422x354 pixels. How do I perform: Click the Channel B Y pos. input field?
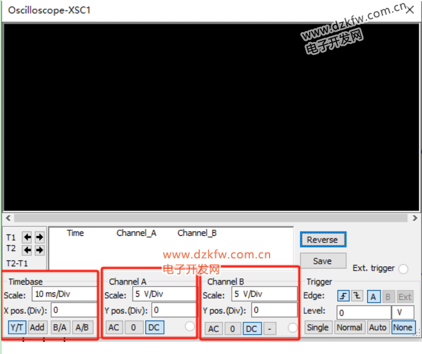point(274,310)
